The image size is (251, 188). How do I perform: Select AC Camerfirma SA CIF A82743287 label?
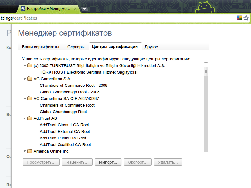66,98
